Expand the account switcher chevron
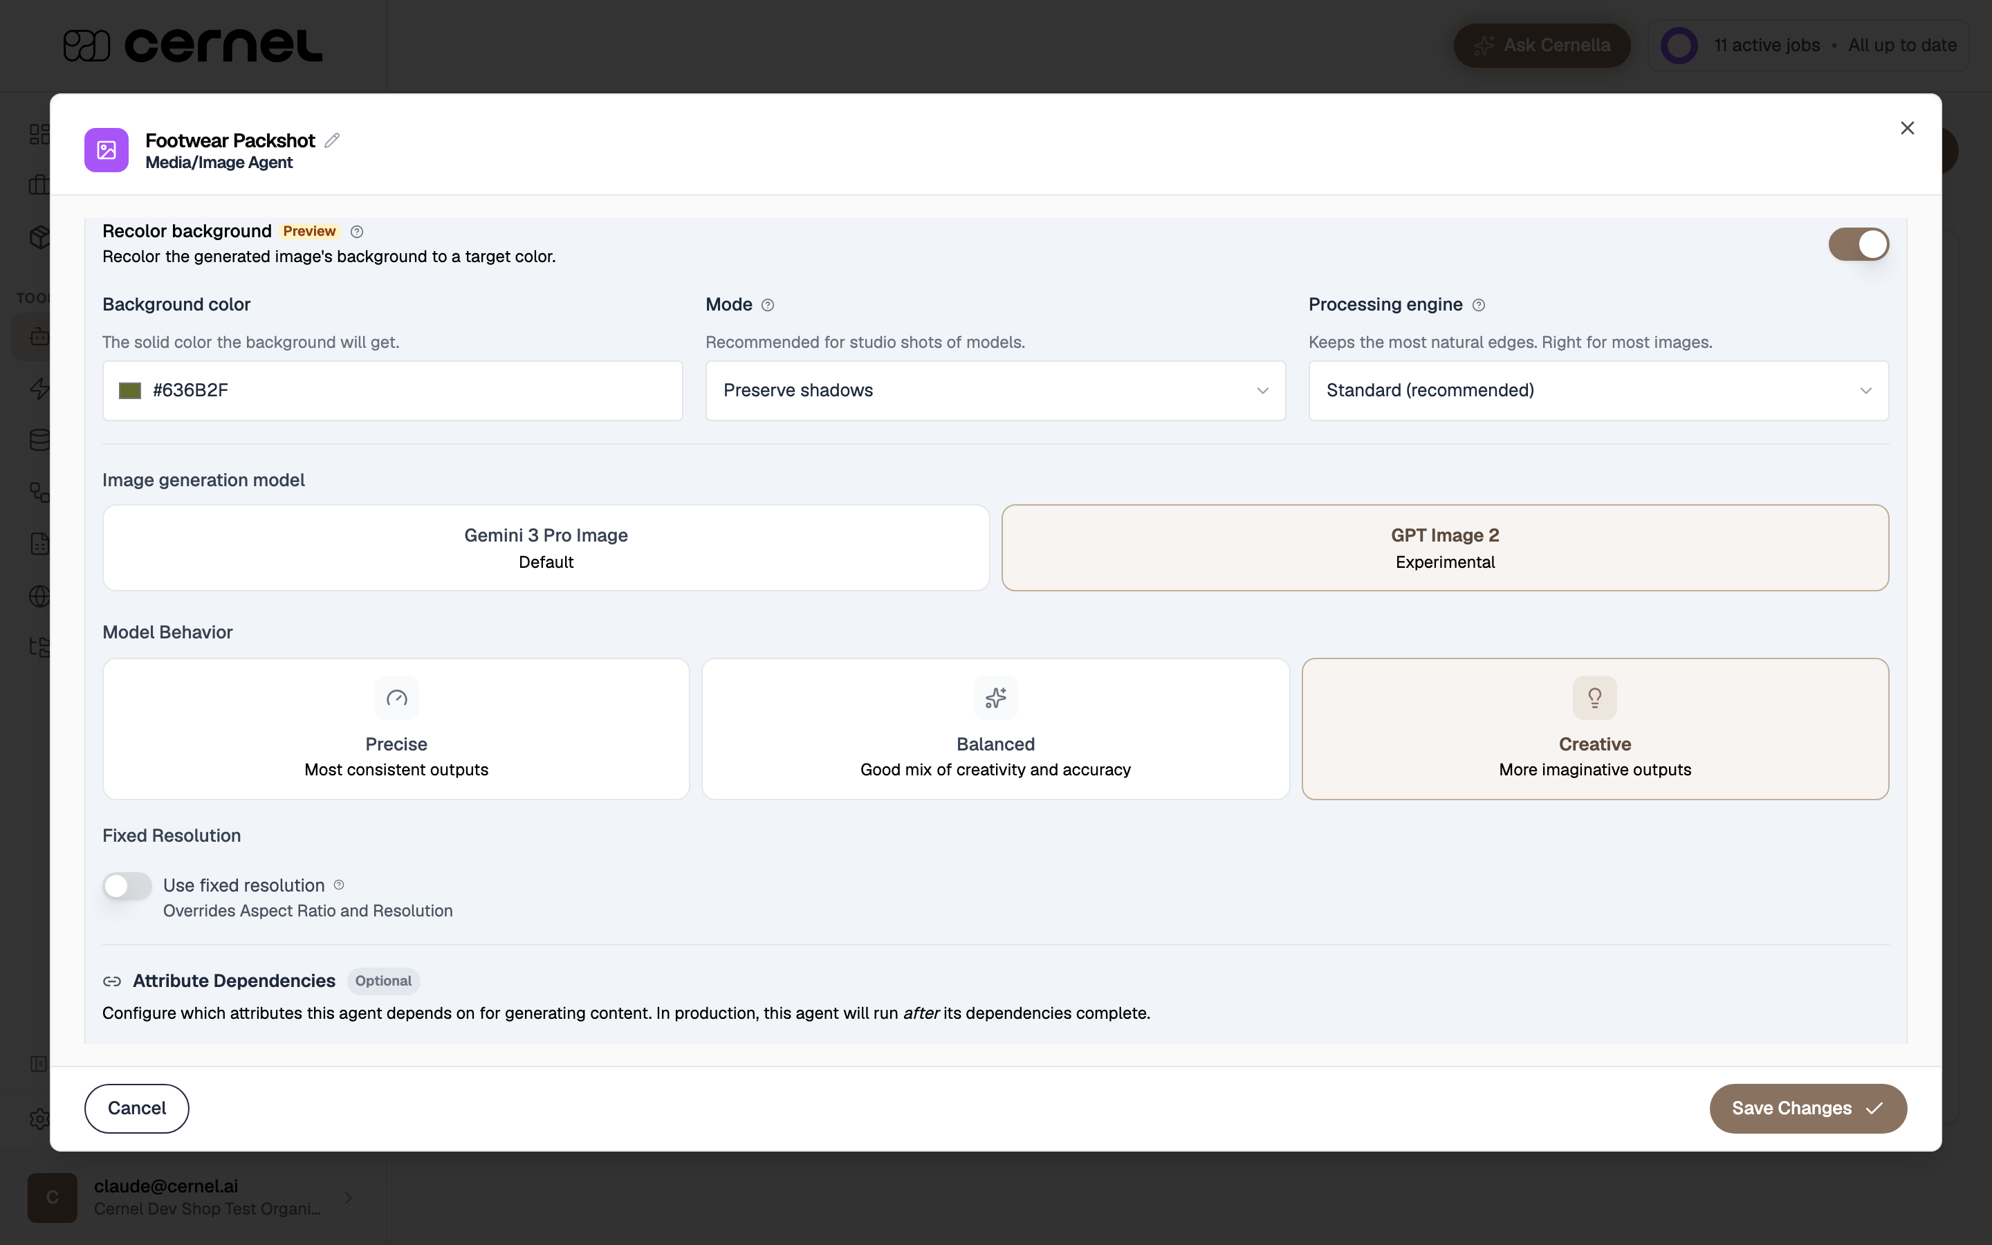Viewport: 1992px width, 1245px height. coord(348,1197)
